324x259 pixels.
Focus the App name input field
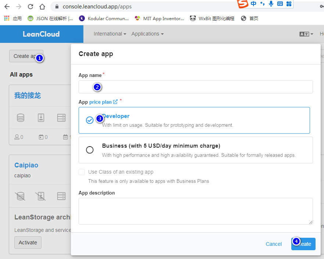pyautogui.click(x=195, y=87)
